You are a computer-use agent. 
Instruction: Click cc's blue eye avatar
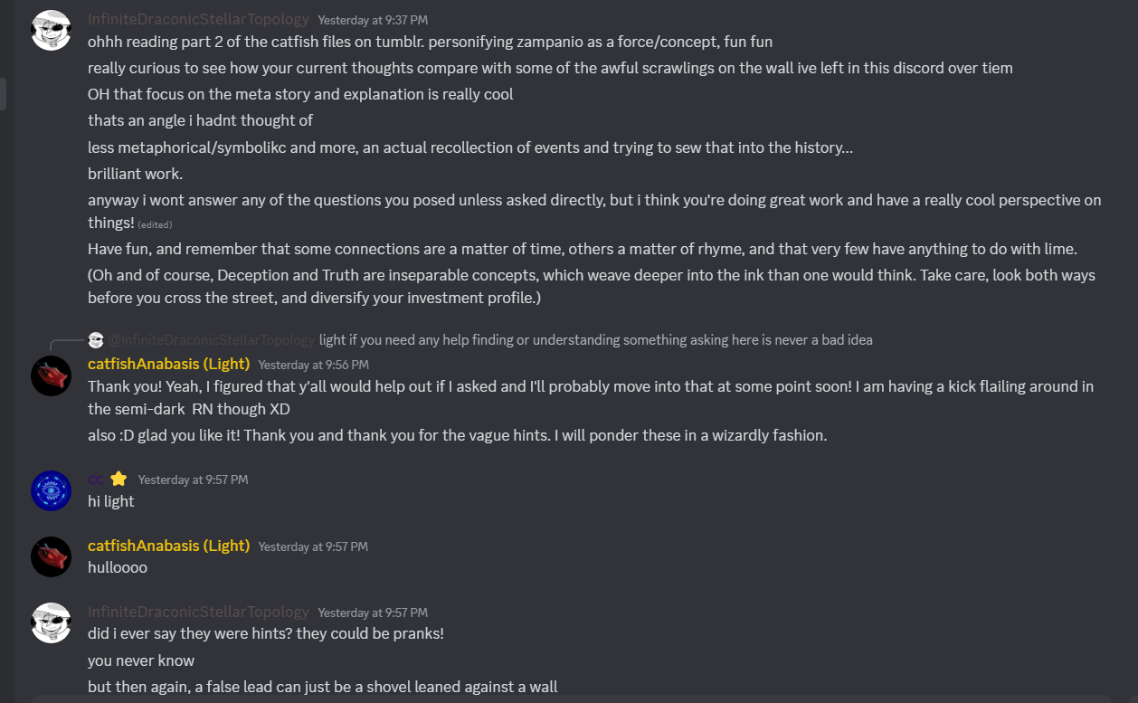coord(51,490)
